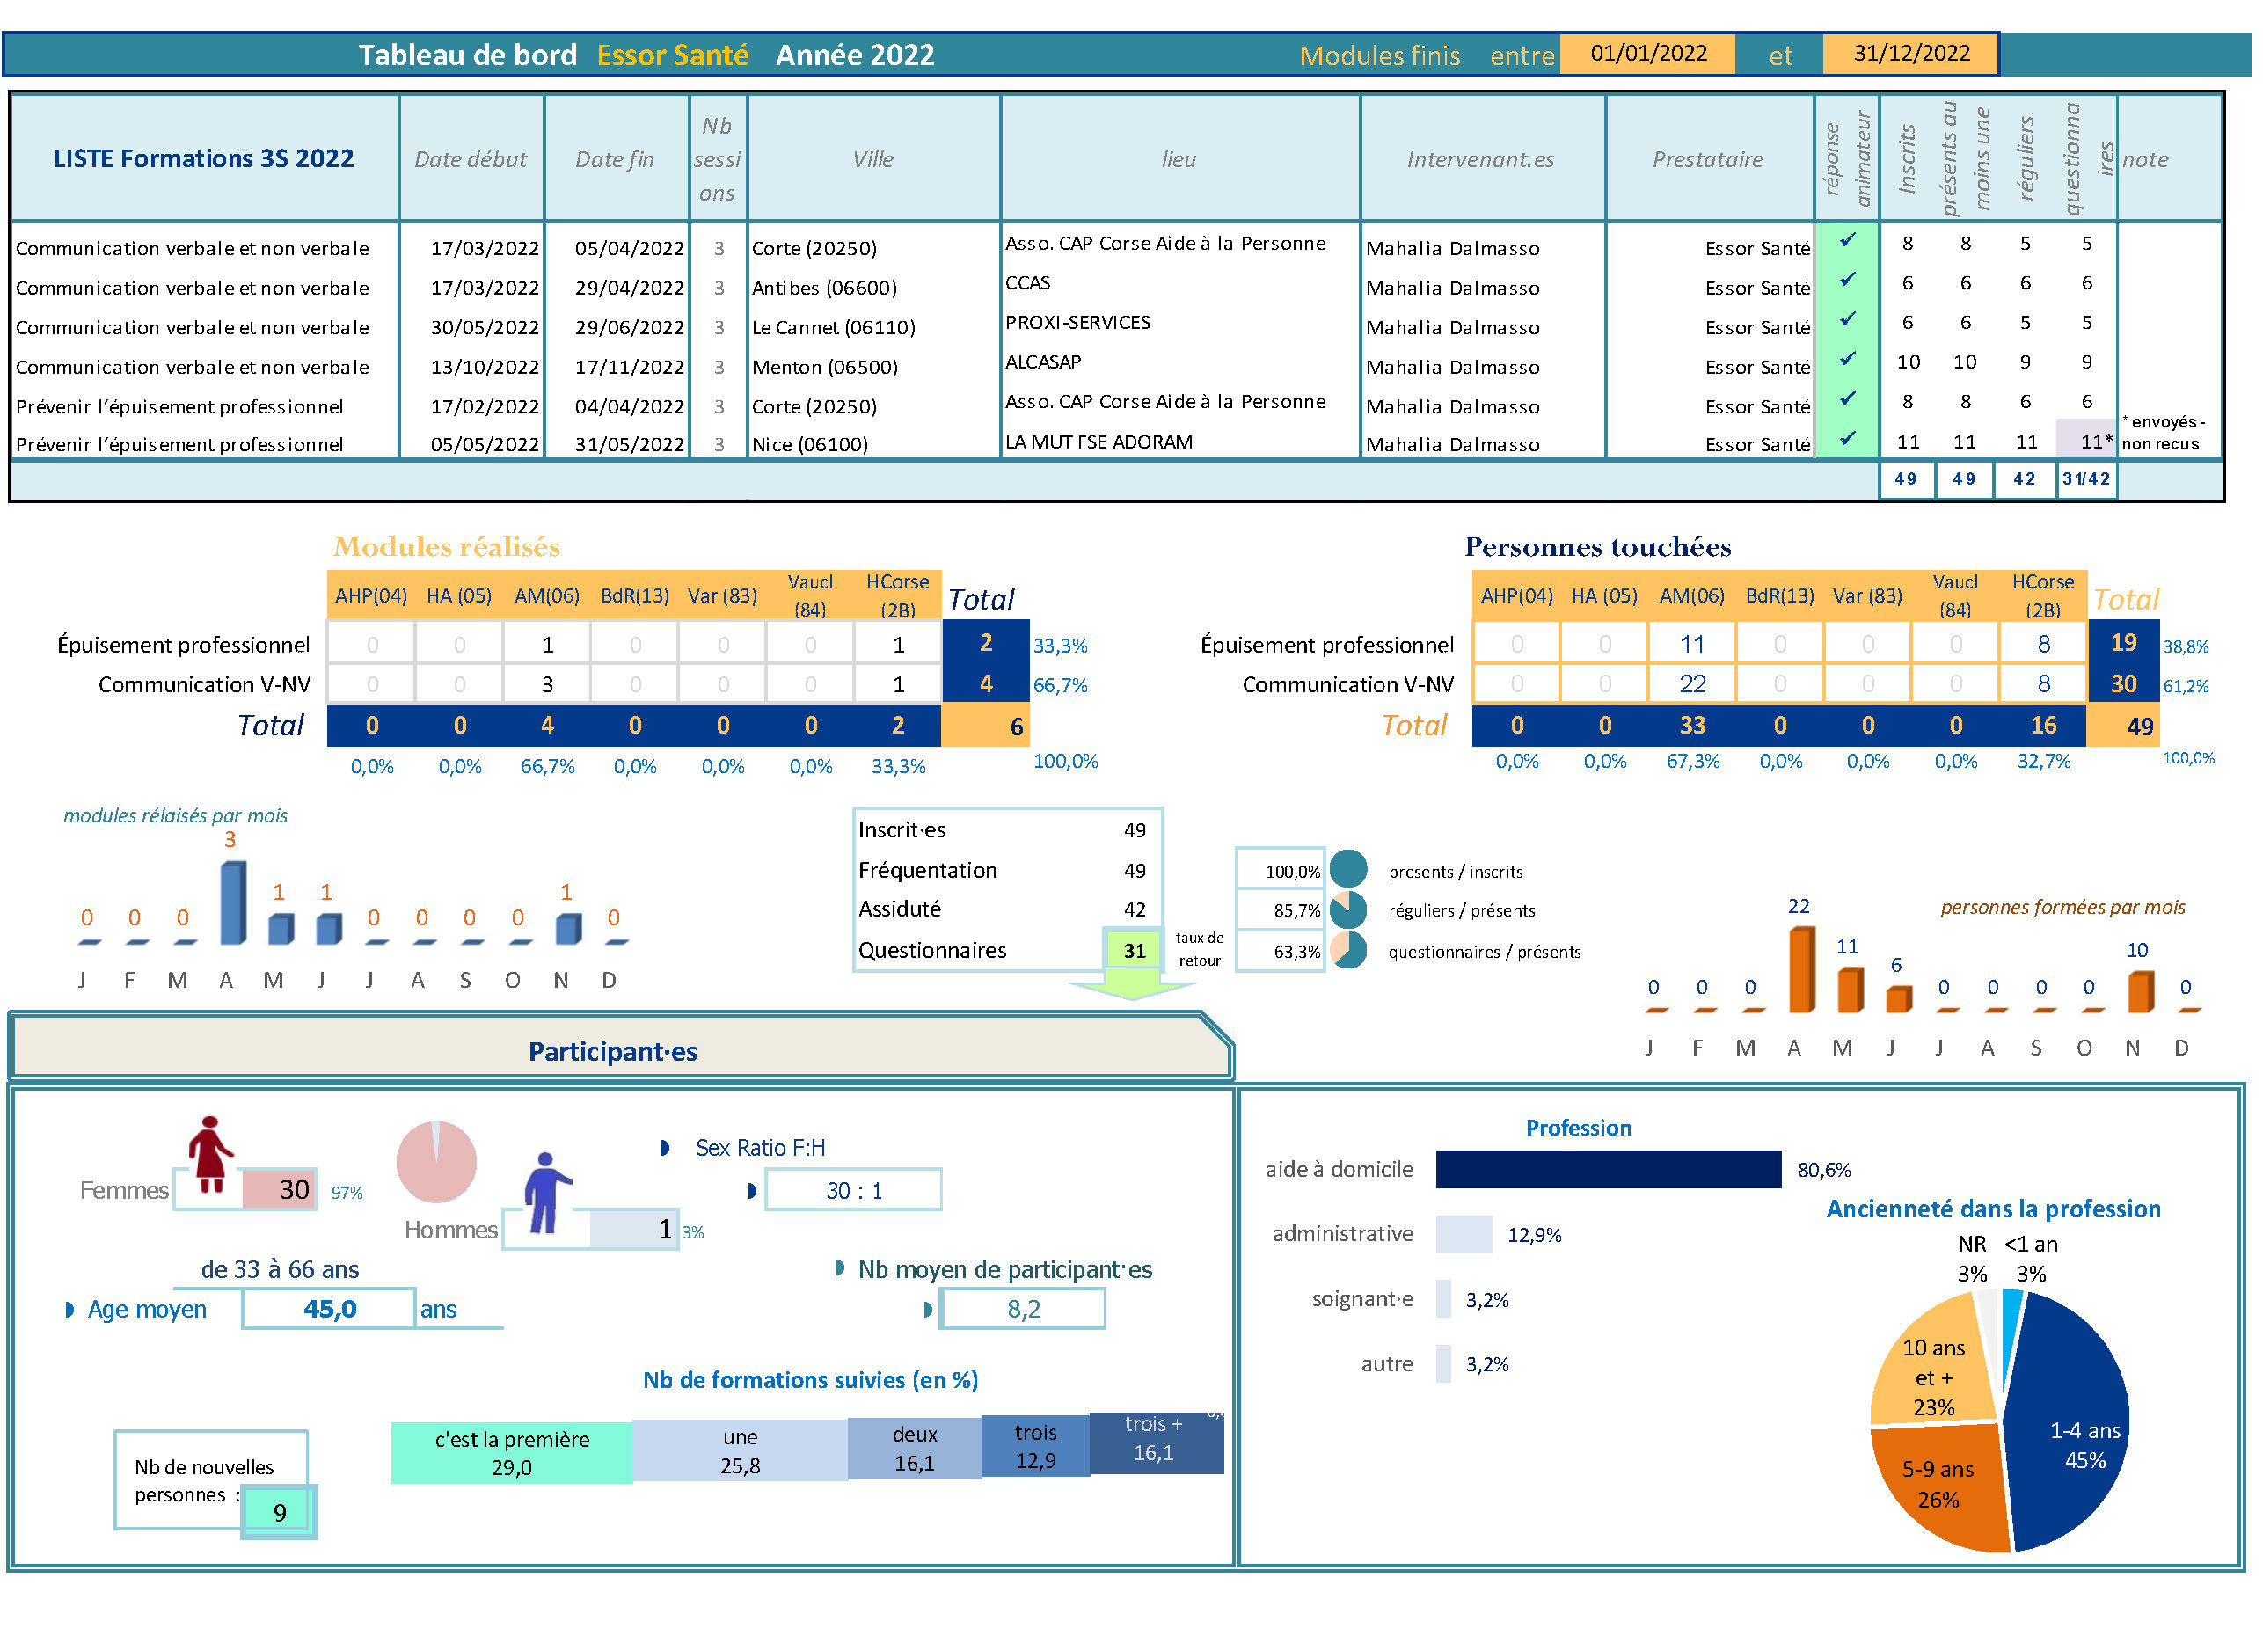
Task: Click the Age moyen 45,0 box
Action: pos(328,1309)
